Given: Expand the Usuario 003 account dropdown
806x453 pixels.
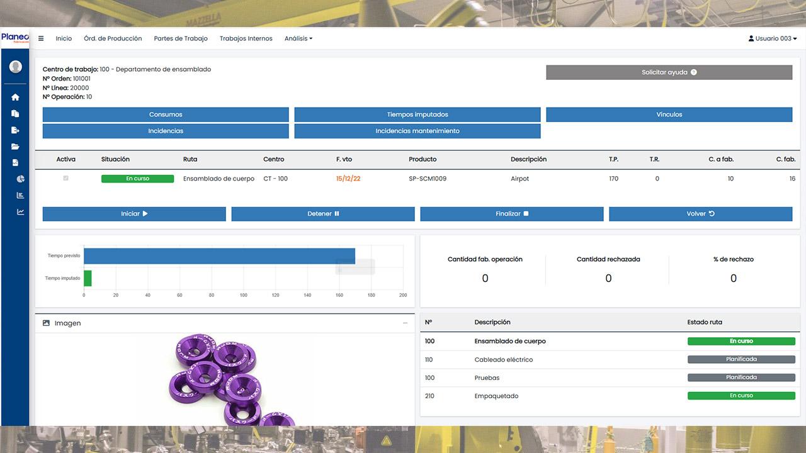Looking at the screenshot, I should click(771, 38).
